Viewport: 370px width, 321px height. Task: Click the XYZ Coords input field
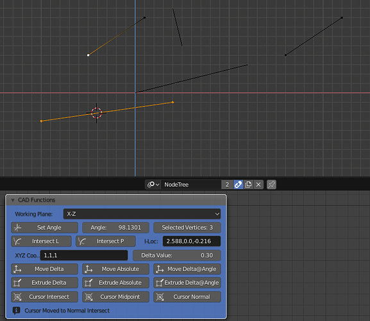[84, 256]
